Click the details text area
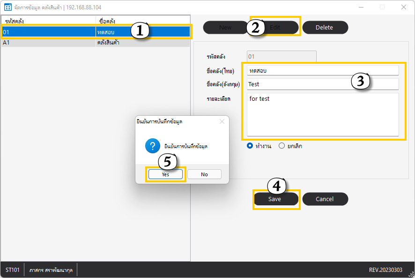Viewport: 415px width, 278px height. [x=322, y=115]
